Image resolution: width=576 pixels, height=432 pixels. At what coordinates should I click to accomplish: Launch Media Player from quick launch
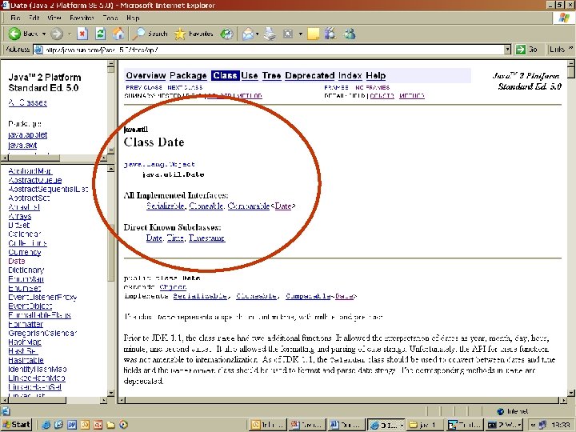tap(123, 425)
